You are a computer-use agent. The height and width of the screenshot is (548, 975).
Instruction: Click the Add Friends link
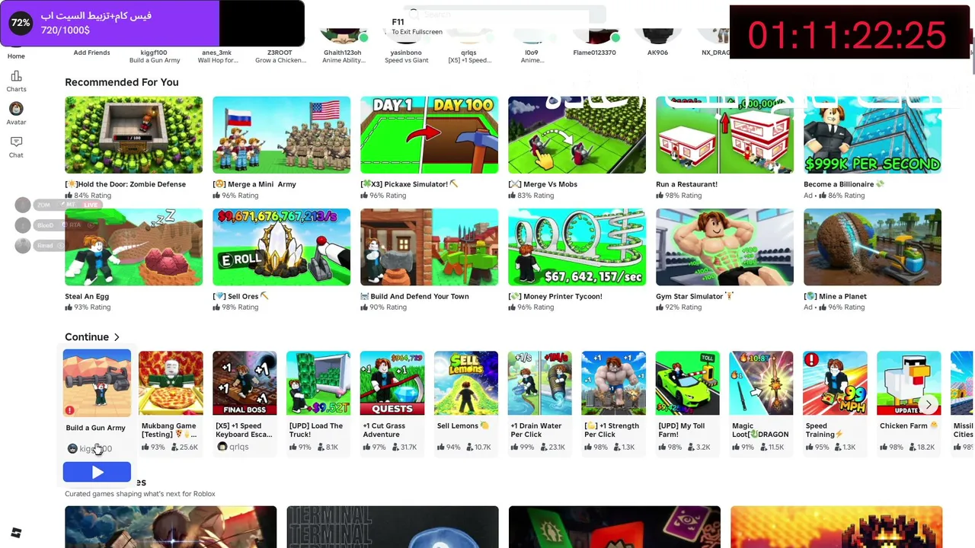[x=91, y=53]
